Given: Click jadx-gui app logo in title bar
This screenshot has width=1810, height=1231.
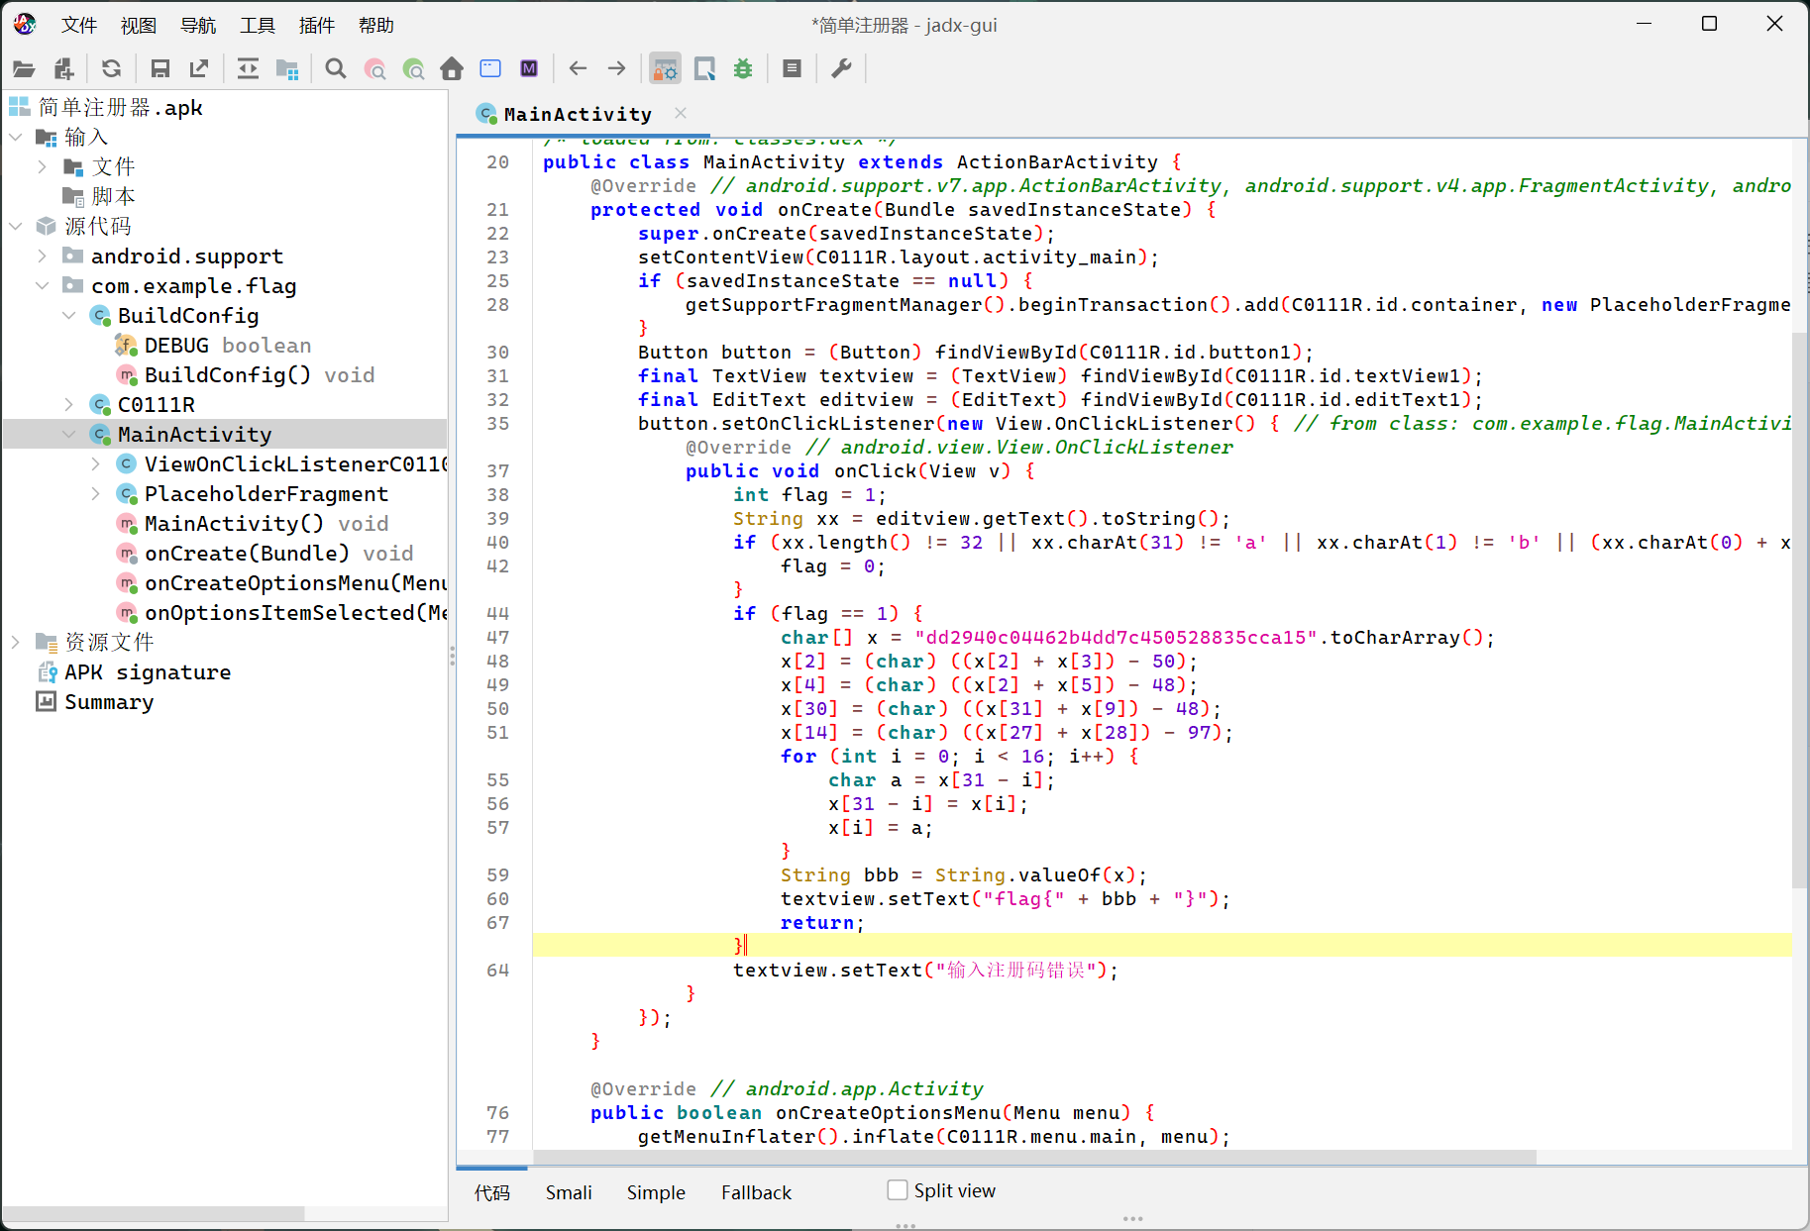Looking at the screenshot, I should [25, 24].
